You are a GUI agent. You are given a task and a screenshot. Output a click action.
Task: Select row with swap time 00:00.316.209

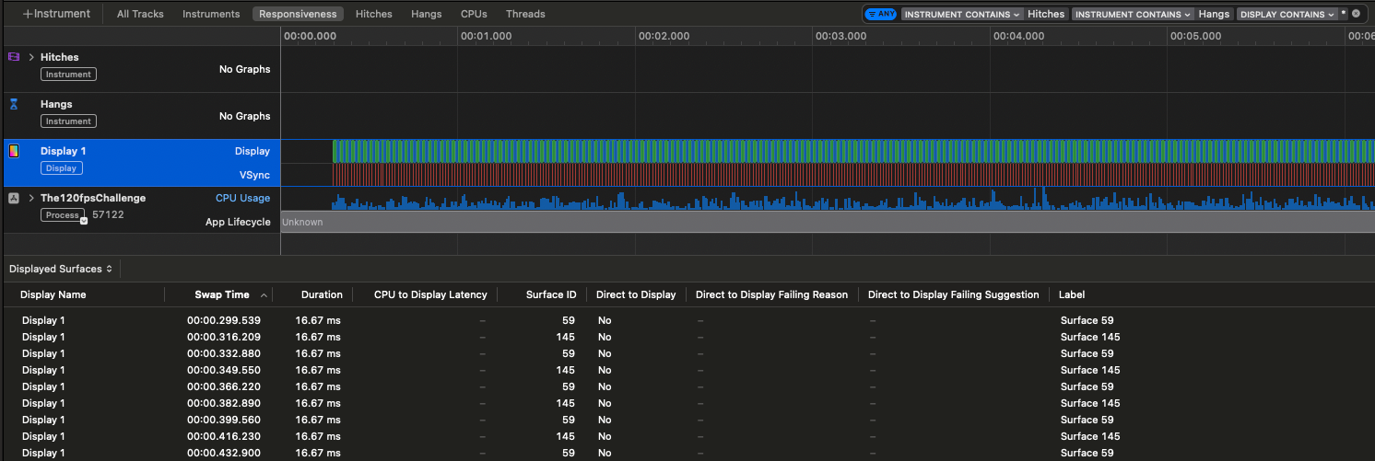click(687, 337)
